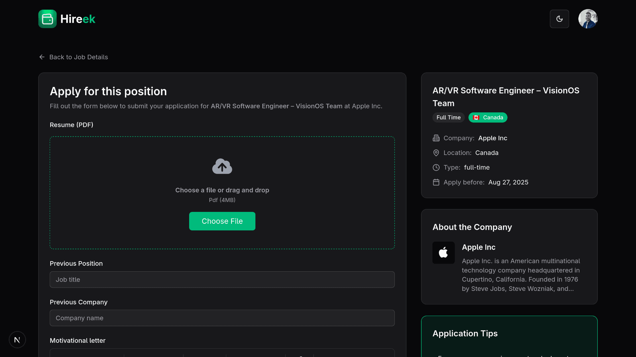The width and height of the screenshot is (636, 357).
Task: Click the resume drag-and-drop area text
Action: point(222,190)
